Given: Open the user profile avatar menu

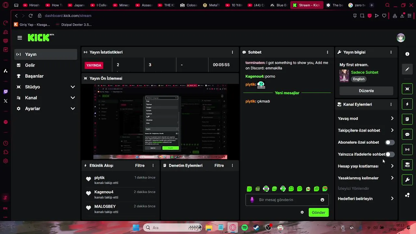Looking at the screenshot, I should tap(401, 38).
